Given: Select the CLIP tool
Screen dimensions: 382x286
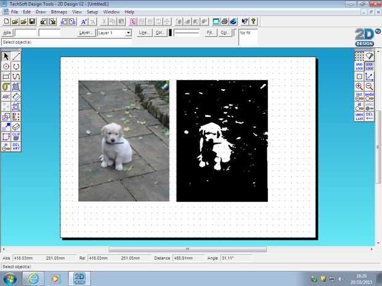Looking at the screenshot, I should [x=16, y=137].
